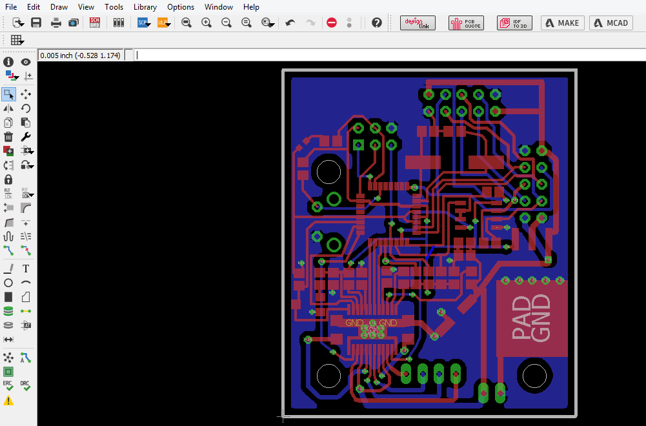Image resolution: width=646 pixels, height=426 pixels.
Task: Open the library manager books icon
Action: click(x=119, y=23)
